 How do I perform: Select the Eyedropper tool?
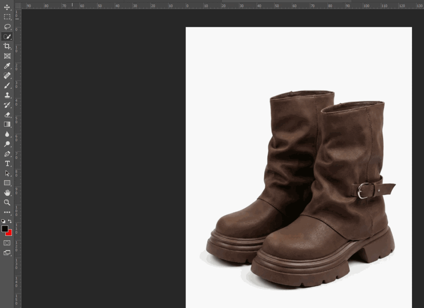(7, 66)
